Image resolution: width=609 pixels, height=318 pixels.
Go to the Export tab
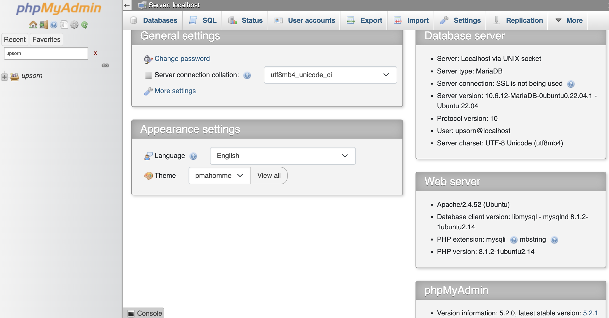(x=364, y=20)
